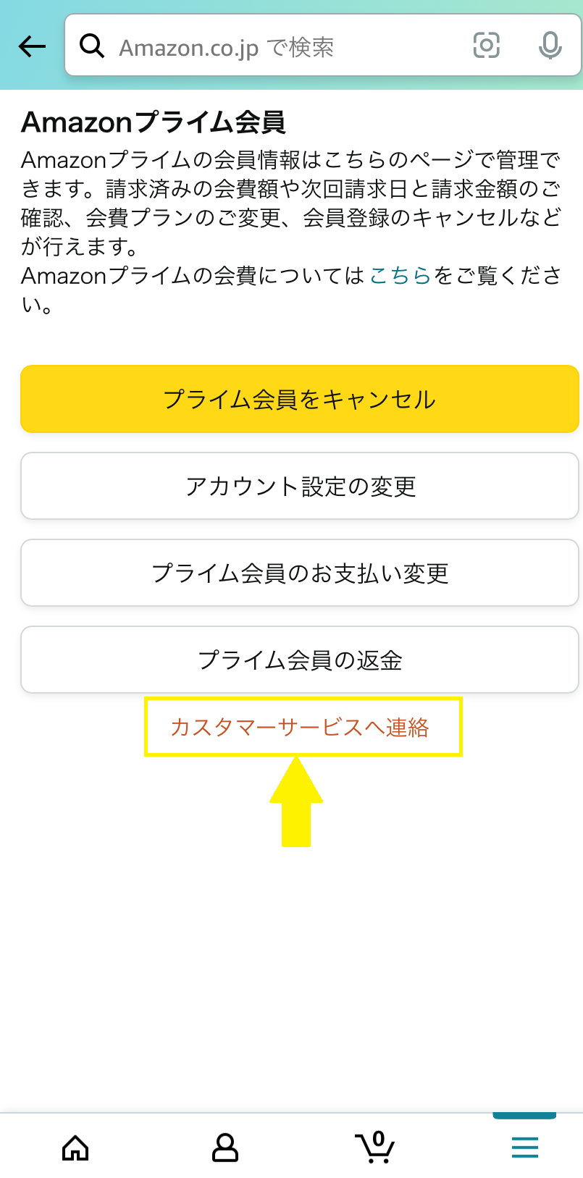Image resolution: width=583 pixels, height=1178 pixels.
Task: Open the account profile icon at bottom
Action: pos(225,1147)
